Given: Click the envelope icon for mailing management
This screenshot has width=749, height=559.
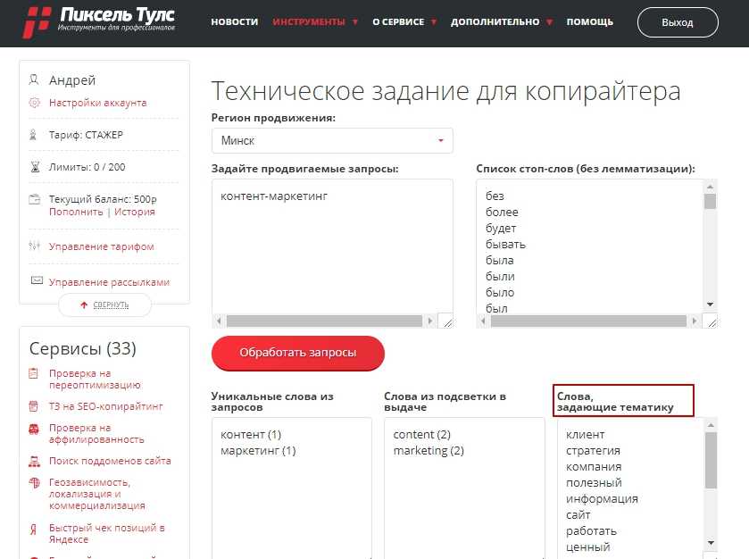Looking at the screenshot, I should [36, 281].
